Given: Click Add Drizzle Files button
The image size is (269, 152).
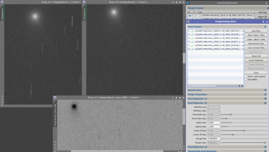Looking at the screenshot, I should click(256, 43).
